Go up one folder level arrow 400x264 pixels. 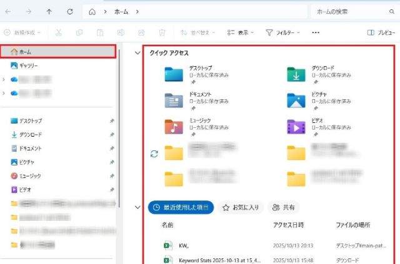click(x=49, y=12)
